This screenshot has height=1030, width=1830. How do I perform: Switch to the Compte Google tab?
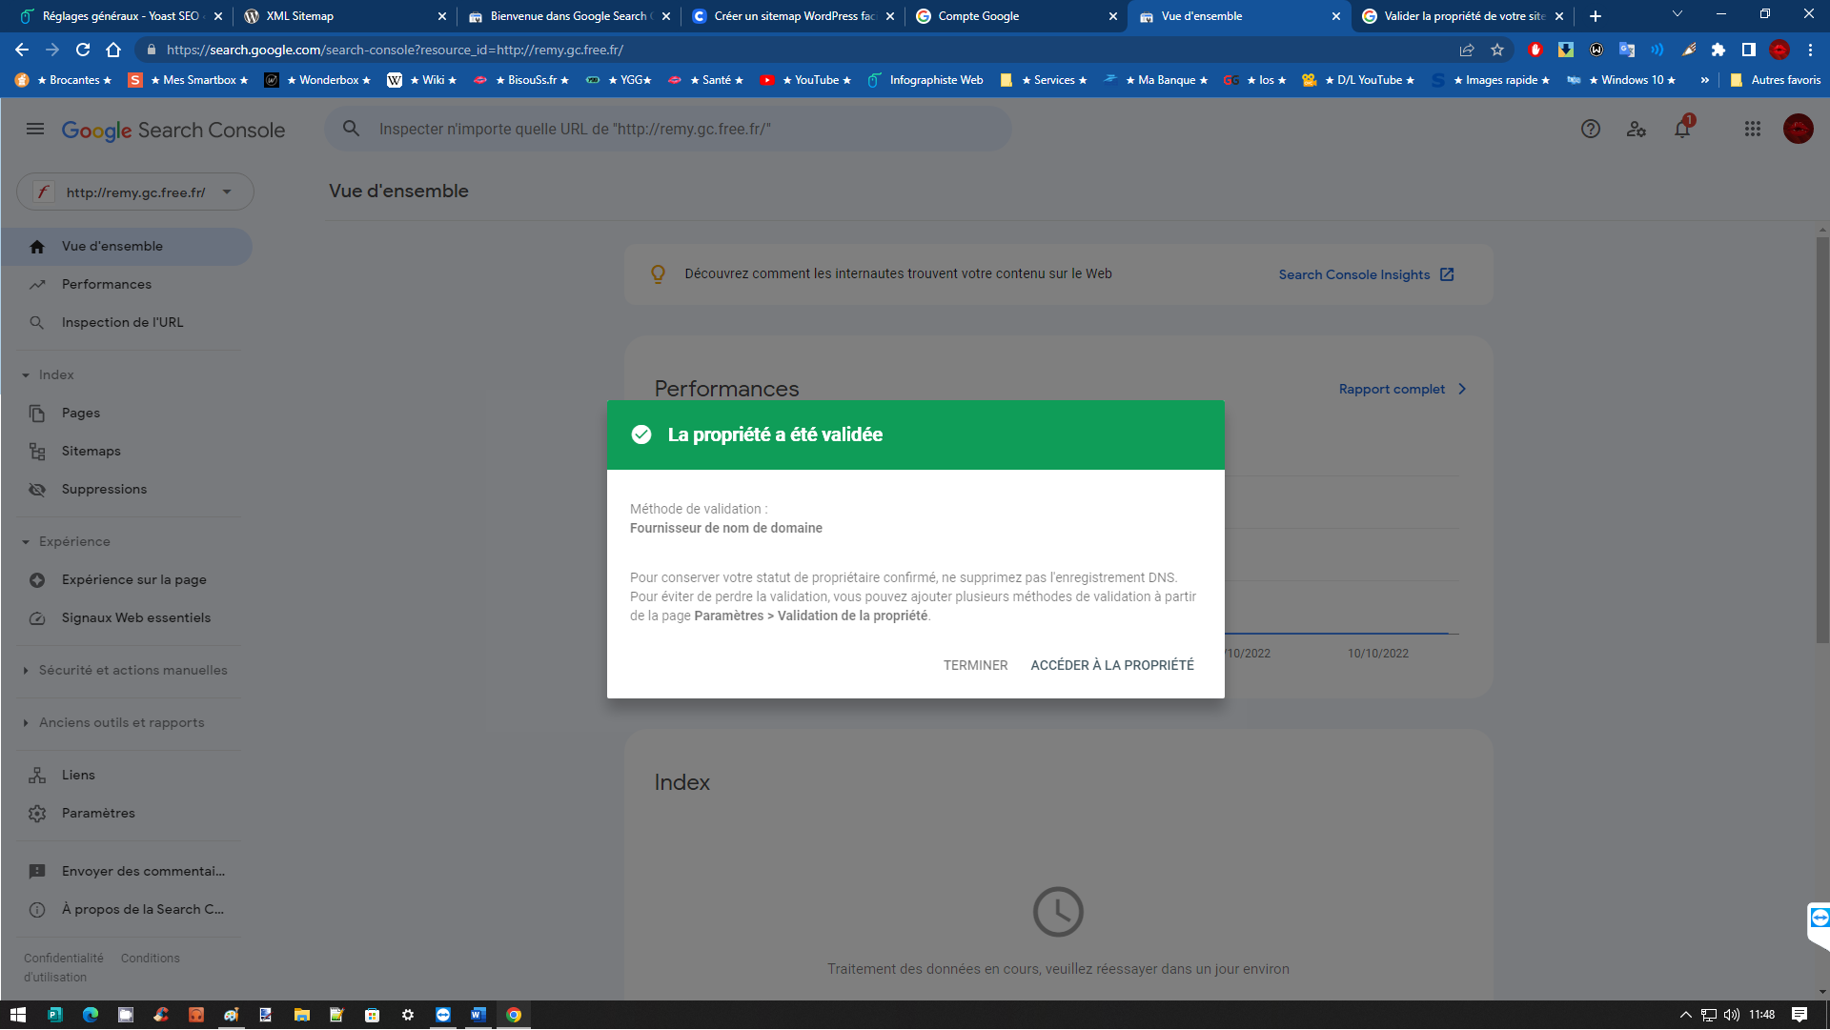1010,16
